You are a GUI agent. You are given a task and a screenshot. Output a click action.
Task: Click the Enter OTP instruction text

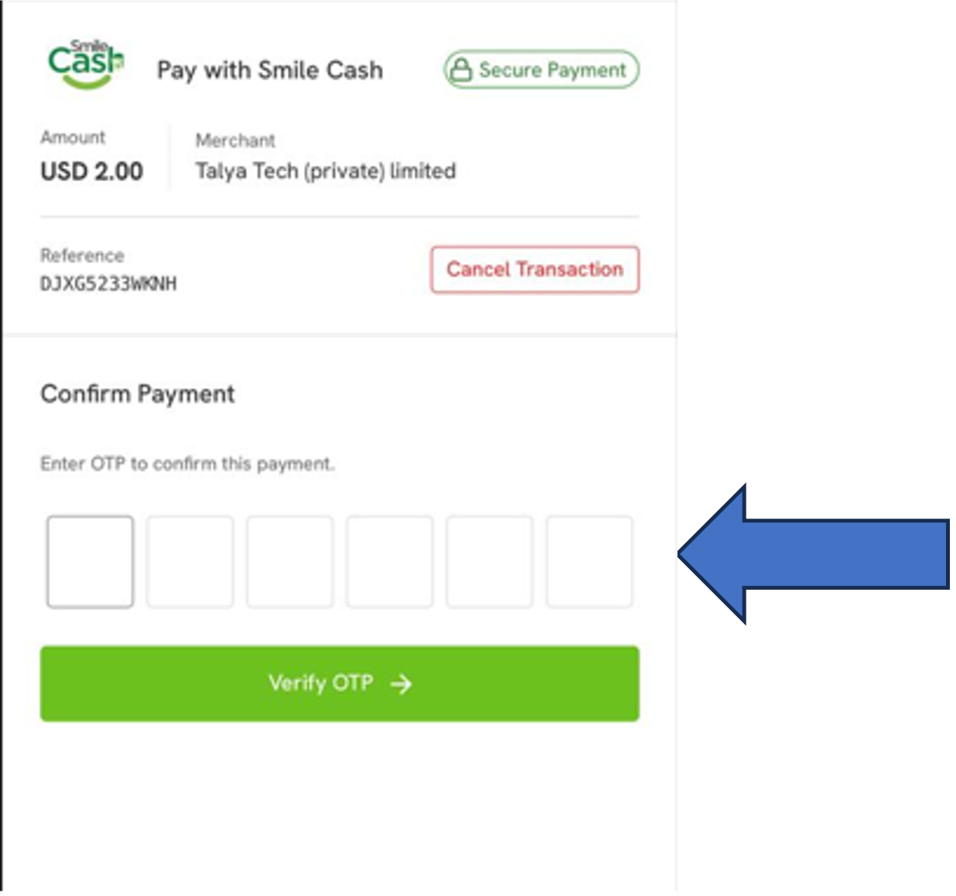[x=187, y=464]
